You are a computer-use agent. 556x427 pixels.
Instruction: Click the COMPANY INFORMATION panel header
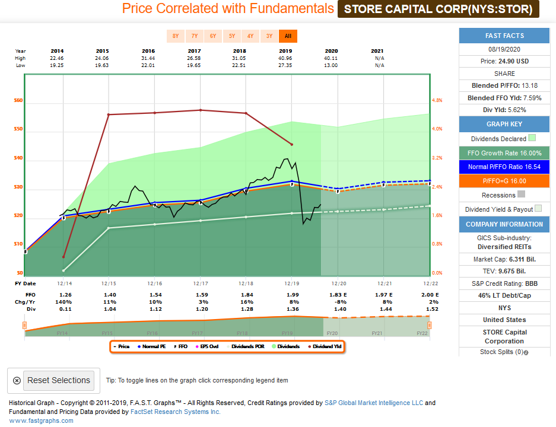[x=504, y=224]
